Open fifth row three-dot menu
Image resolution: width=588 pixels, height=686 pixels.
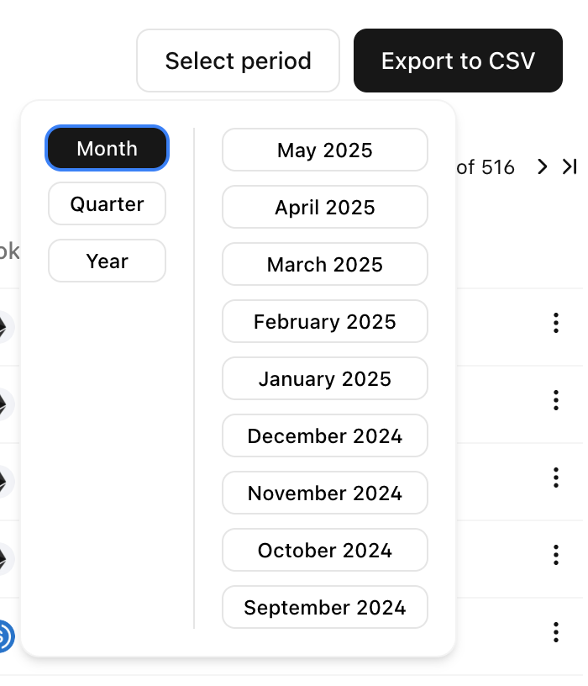point(555,632)
